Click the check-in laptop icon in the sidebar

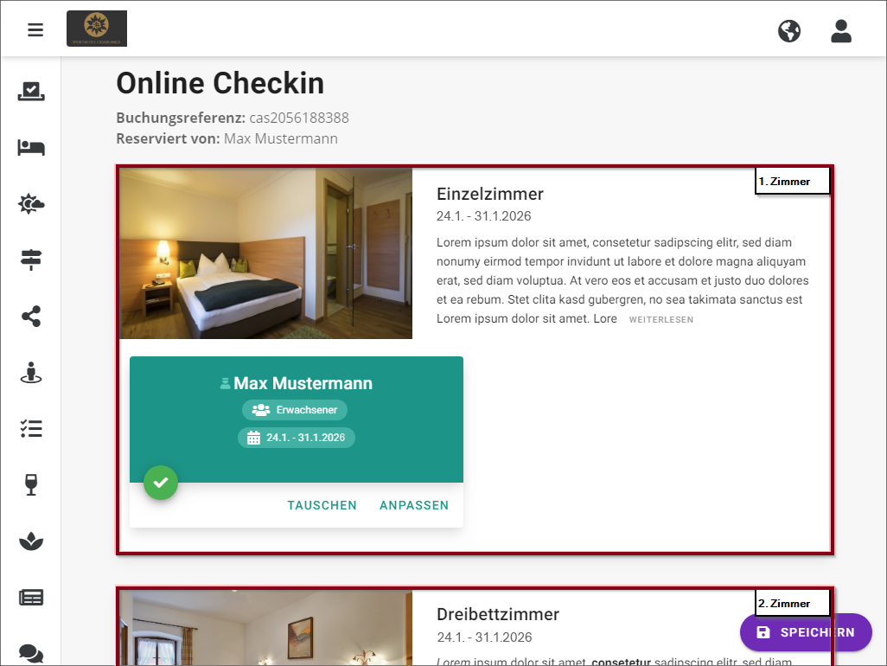pos(31,91)
